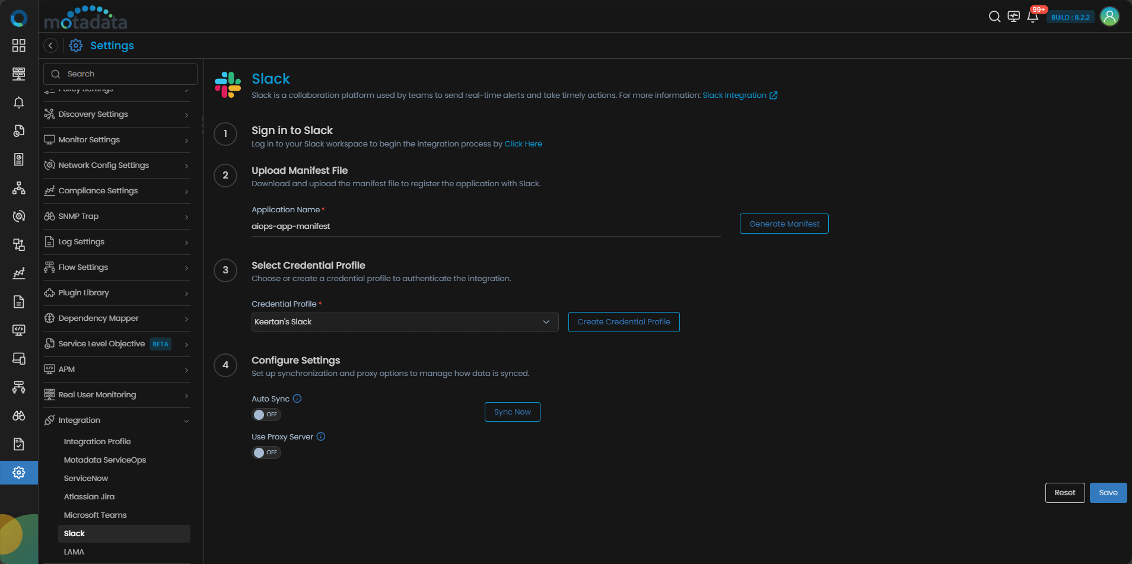
Task: Follow the Click Here sign-in link
Action: [x=523, y=144]
